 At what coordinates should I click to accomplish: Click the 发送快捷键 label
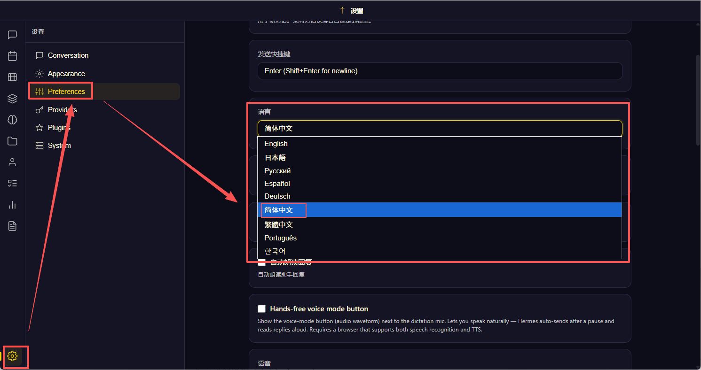[274, 54]
